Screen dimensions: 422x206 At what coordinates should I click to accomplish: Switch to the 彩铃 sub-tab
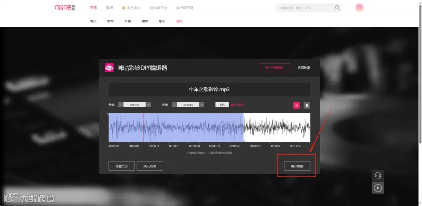(x=179, y=21)
